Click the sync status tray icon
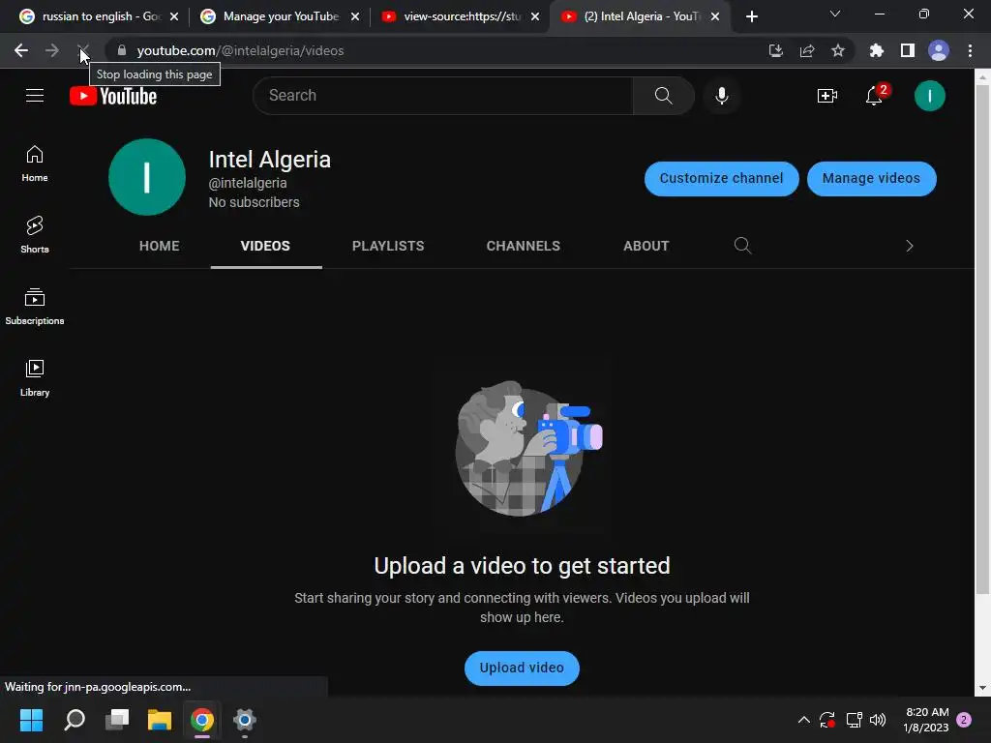Viewport: 991px width, 743px height. [x=827, y=720]
